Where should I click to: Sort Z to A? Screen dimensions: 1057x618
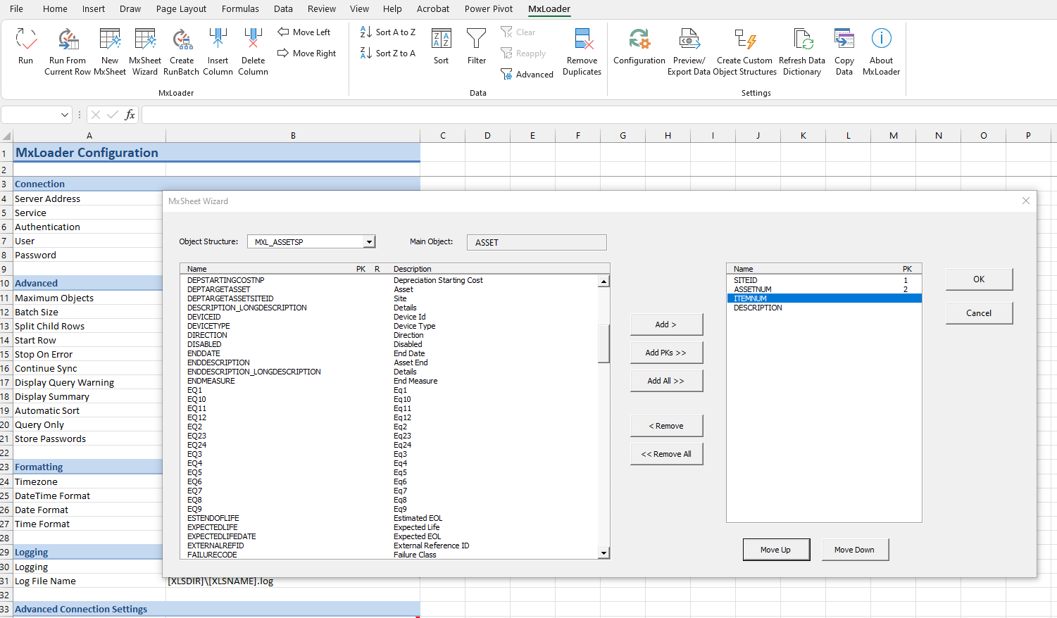click(388, 53)
